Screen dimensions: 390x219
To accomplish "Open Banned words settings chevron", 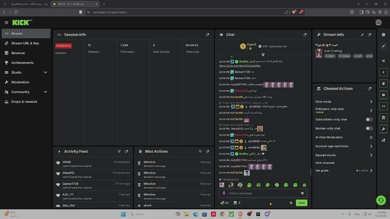I will point(371,155).
